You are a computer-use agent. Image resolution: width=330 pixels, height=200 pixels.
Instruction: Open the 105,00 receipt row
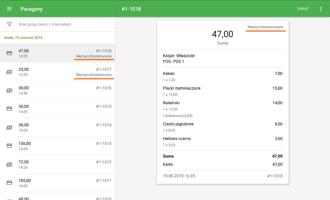(58, 183)
